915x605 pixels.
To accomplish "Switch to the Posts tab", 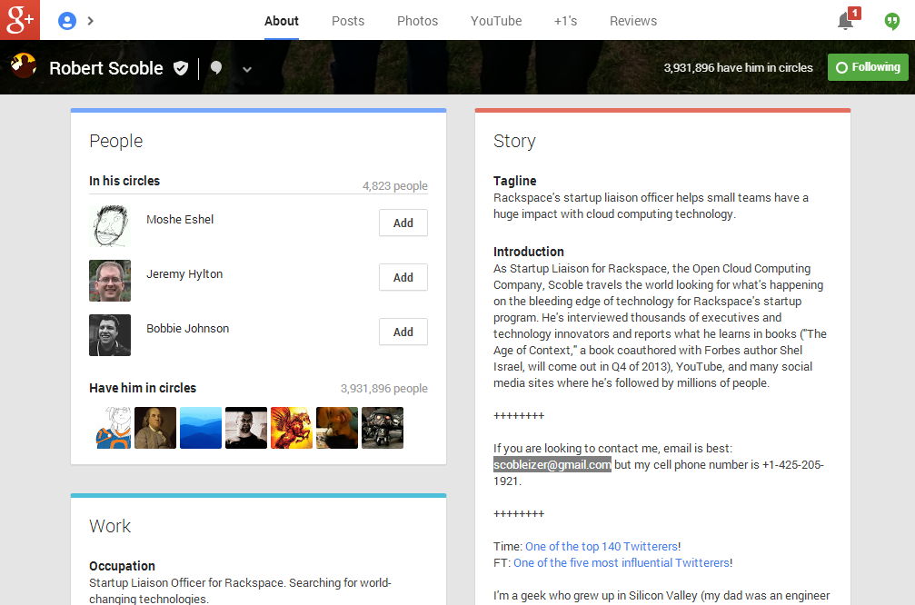I will [348, 21].
